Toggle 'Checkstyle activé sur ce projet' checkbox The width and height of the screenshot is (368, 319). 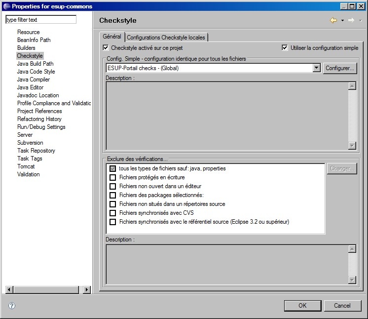[106, 48]
